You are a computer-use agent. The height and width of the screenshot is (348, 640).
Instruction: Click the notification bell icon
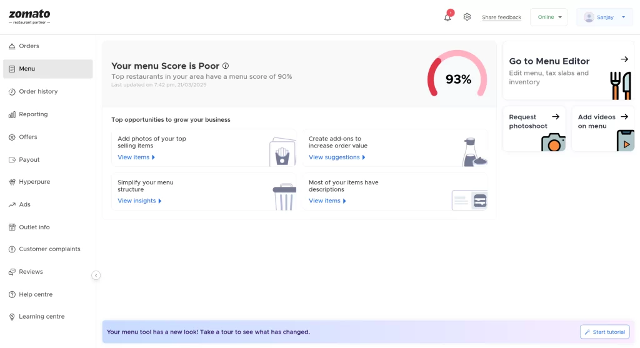point(447,17)
